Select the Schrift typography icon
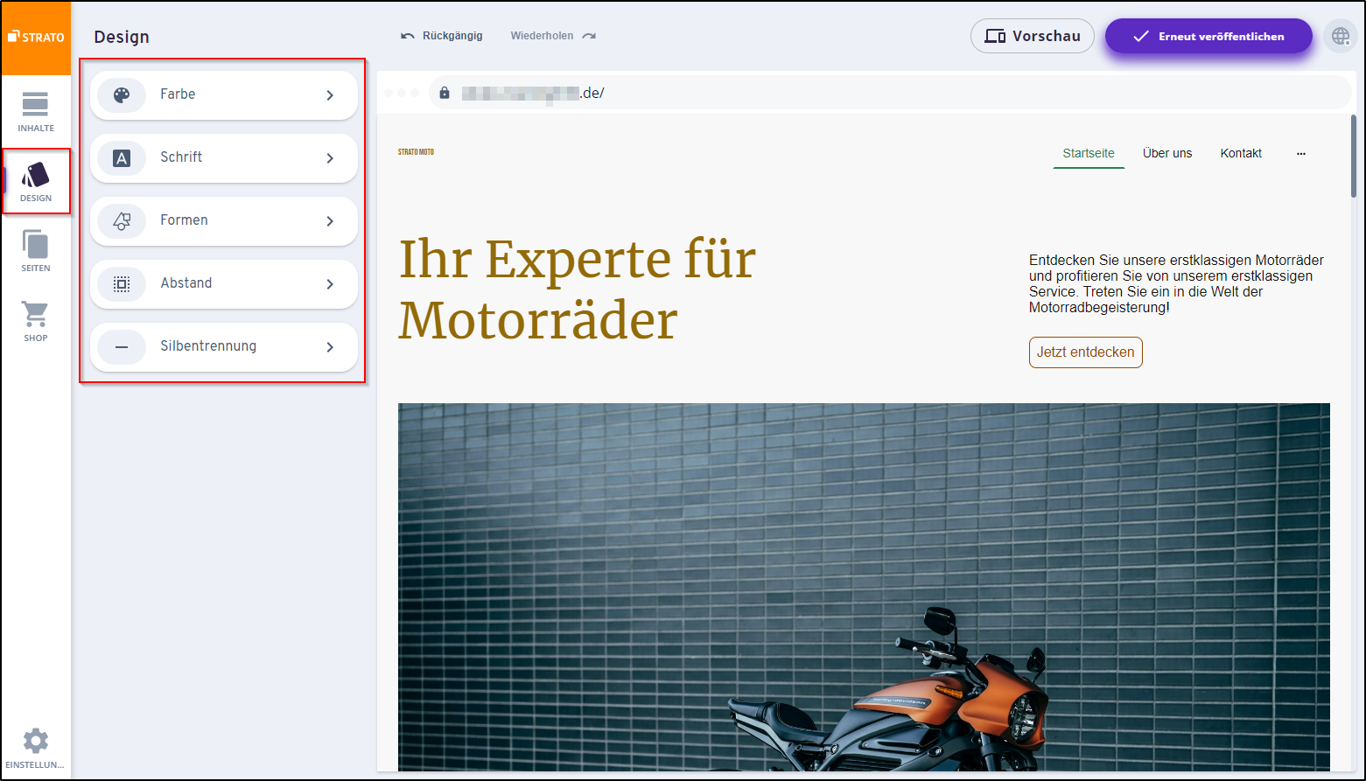Image resolution: width=1366 pixels, height=781 pixels. coord(122,157)
